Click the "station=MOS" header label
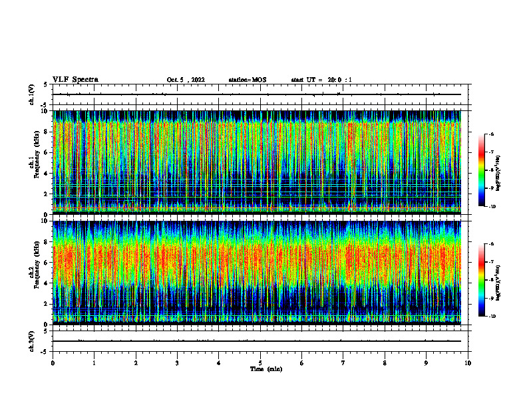Screen dimensions: 527x407 [248, 80]
